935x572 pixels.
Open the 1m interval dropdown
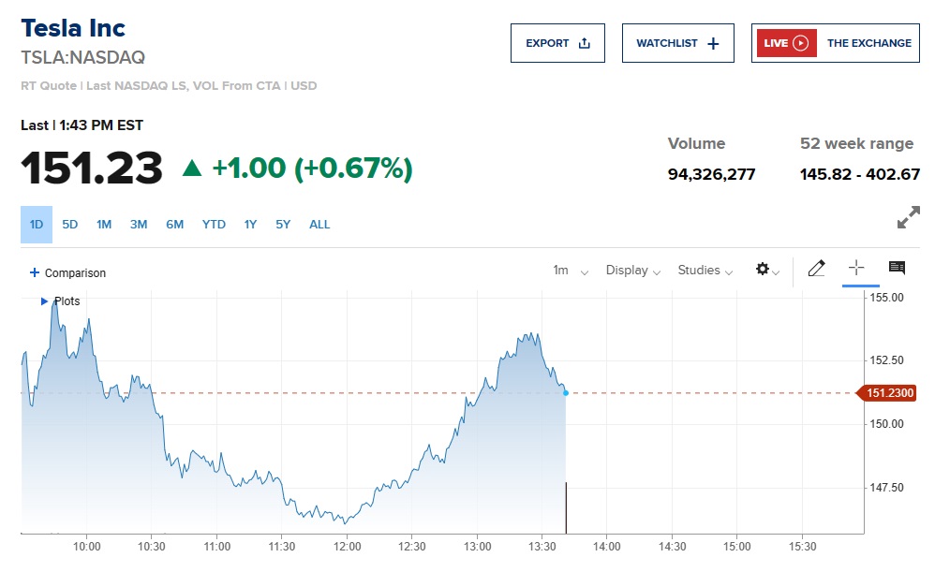click(568, 271)
